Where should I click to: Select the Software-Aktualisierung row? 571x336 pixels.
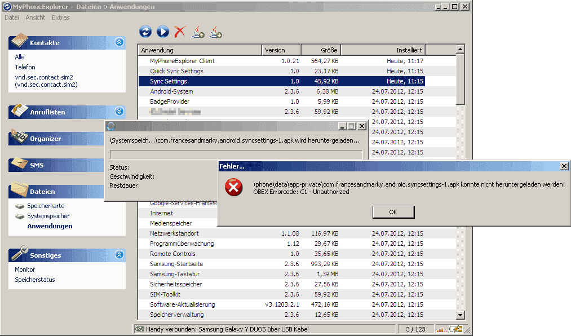coord(297,304)
